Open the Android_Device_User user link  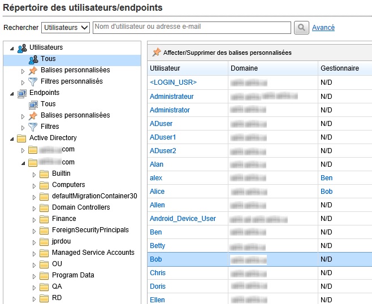pyautogui.click(x=183, y=219)
